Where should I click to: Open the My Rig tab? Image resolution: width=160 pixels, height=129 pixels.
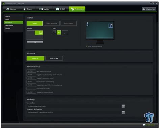pyautogui.click(x=44, y=9)
